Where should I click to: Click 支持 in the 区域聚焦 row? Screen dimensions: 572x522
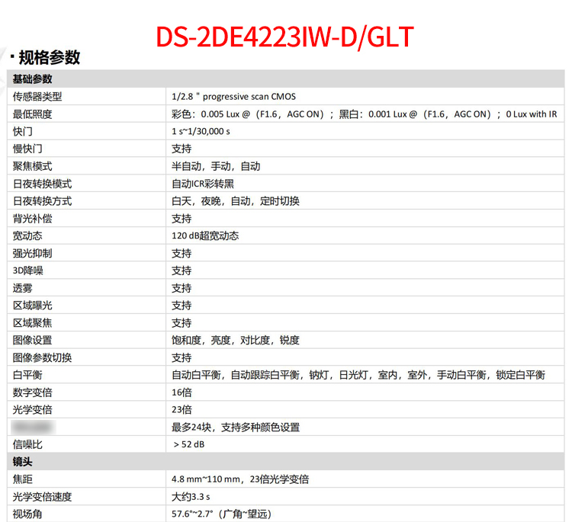[182, 323]
